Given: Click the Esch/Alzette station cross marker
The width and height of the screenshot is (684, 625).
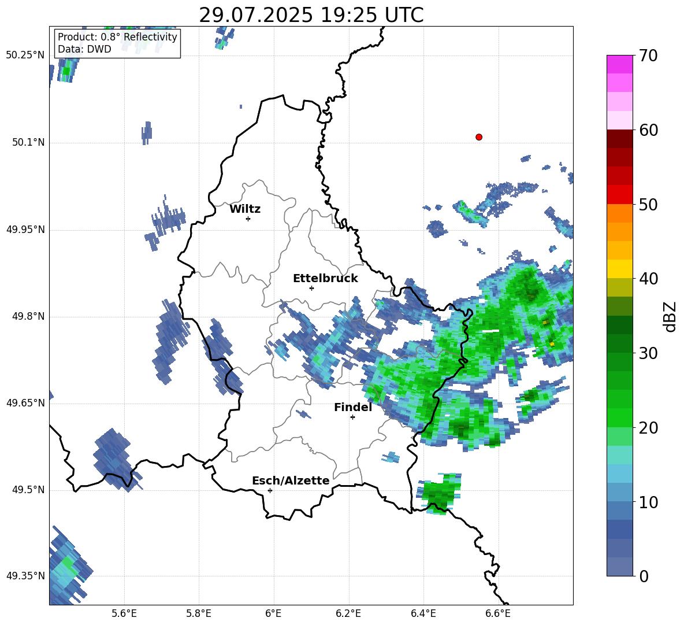Looking at the screenshot, I should click(x=270, y=490).
